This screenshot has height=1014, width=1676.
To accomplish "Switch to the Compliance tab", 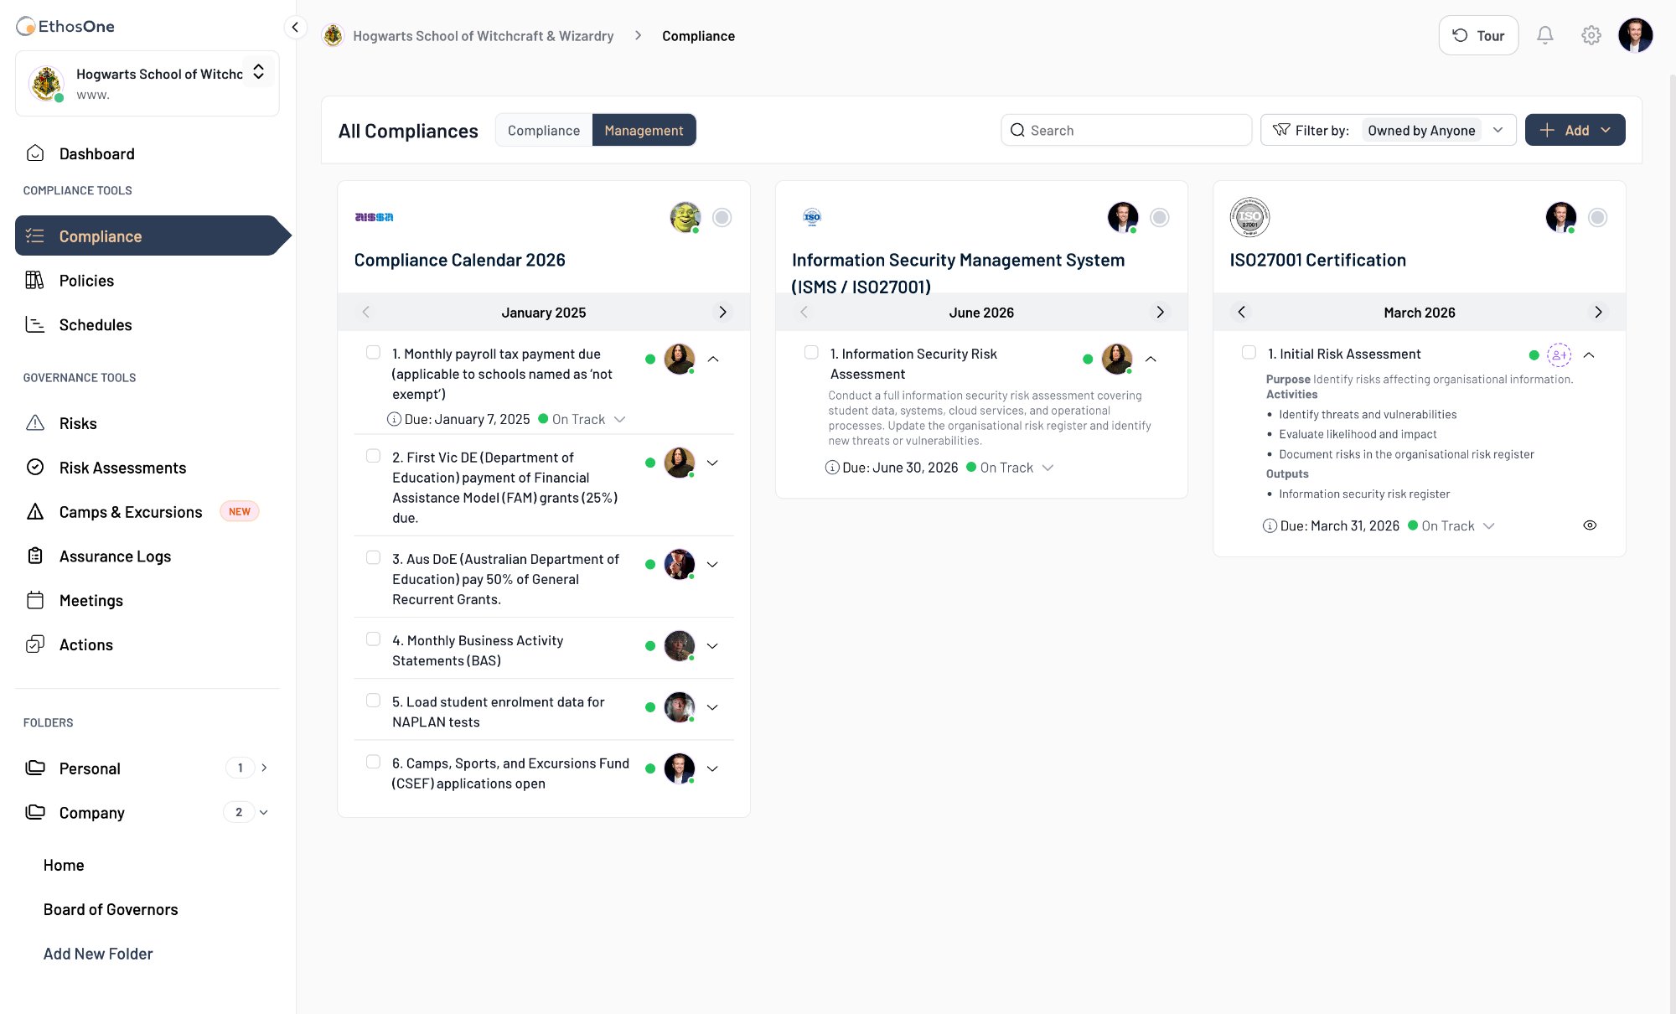I will 543,130.
